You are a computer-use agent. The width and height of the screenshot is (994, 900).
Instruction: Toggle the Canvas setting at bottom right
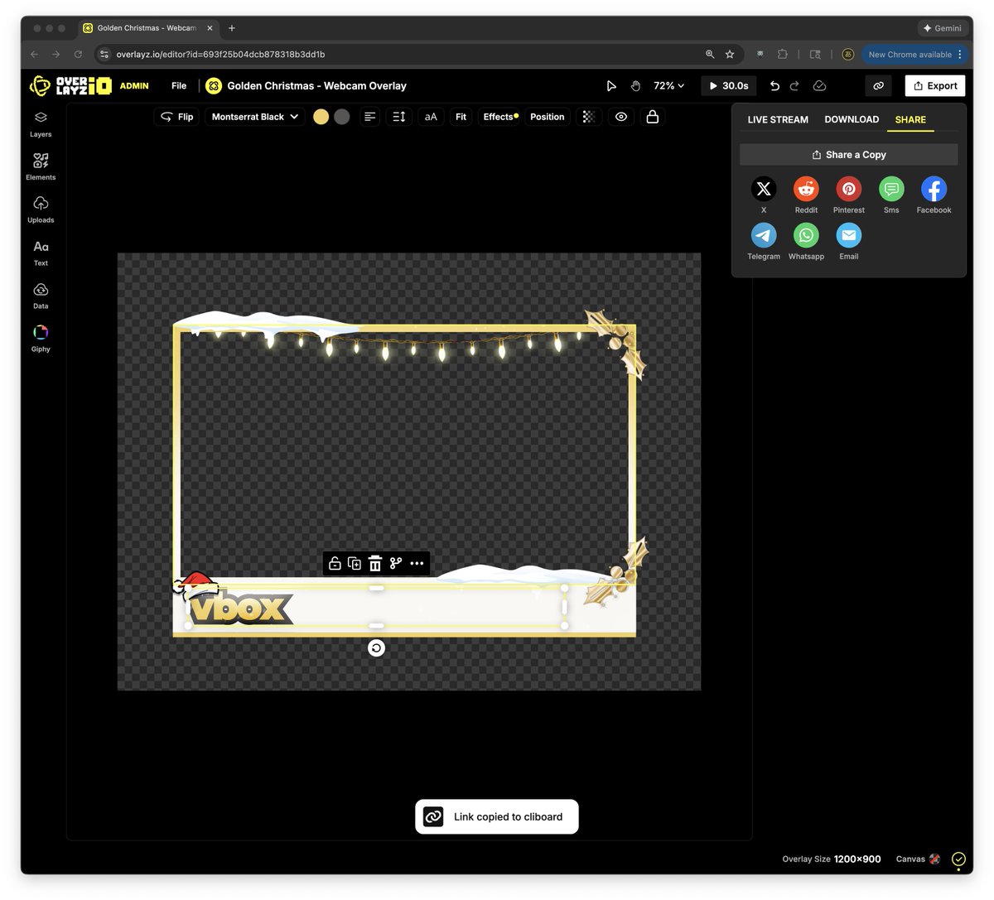(x=918, y=859)
